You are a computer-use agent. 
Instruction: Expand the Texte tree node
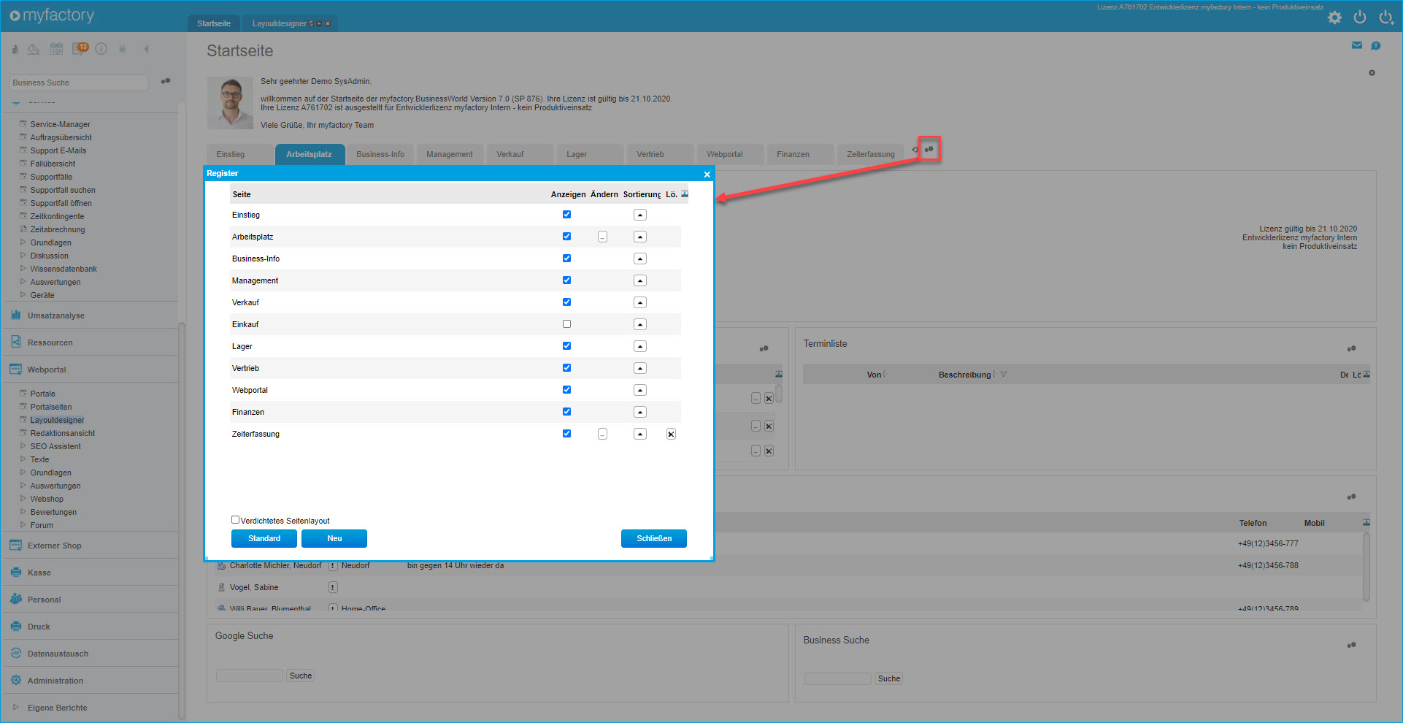tap(23, 459)
